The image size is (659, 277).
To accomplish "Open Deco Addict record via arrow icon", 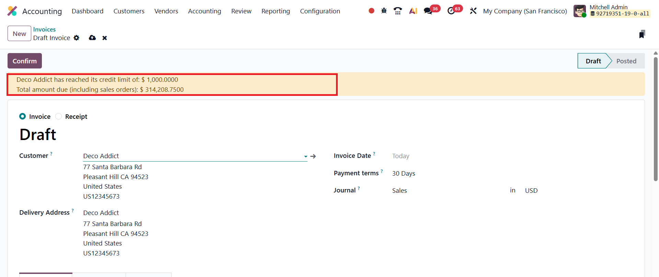I will 313,156.
